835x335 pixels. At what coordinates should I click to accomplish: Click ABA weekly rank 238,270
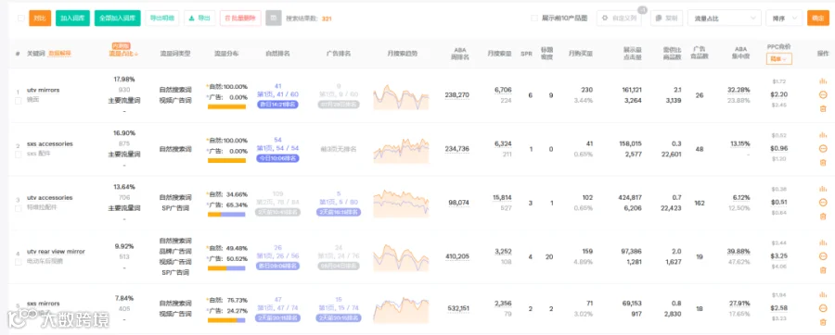pyautogui.click(x=456, y=95)
